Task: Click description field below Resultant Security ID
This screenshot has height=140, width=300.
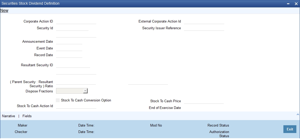Action: (x=76, y=72)
